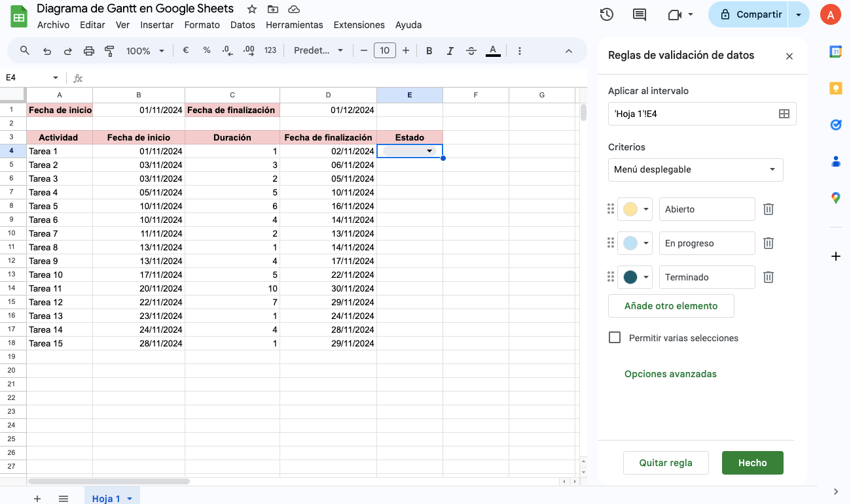The width and height of the screenshot is (851, 504).
Task: Open the Archivo menu
Action: pyautogui.click(x=53, y=25)
